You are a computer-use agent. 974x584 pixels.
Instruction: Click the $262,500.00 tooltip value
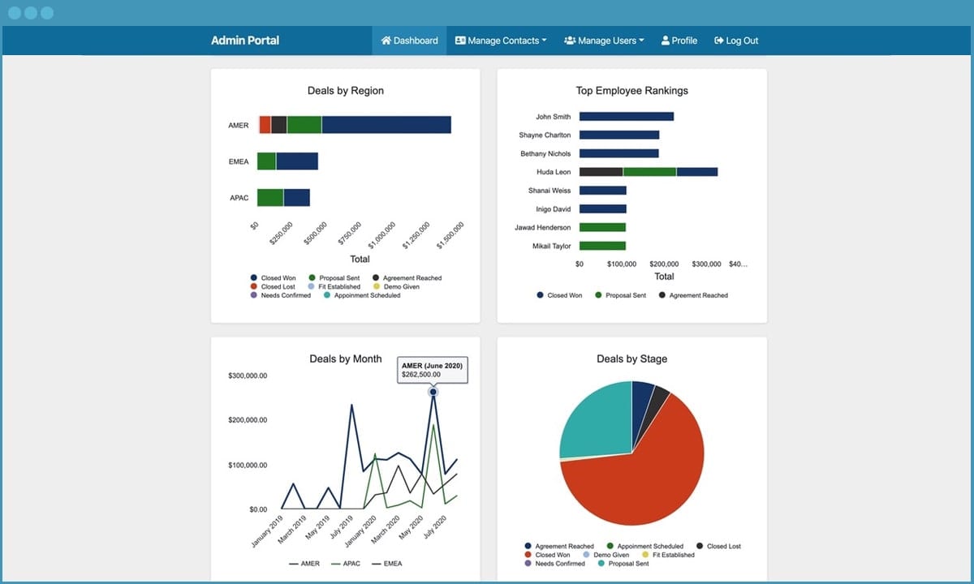(x=421, y=375)
